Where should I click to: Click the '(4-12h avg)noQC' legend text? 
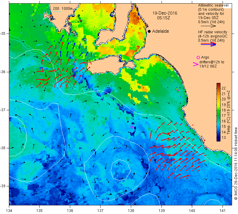point(213,36)
